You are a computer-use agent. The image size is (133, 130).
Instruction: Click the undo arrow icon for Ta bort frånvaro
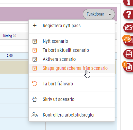click(35, 84)
